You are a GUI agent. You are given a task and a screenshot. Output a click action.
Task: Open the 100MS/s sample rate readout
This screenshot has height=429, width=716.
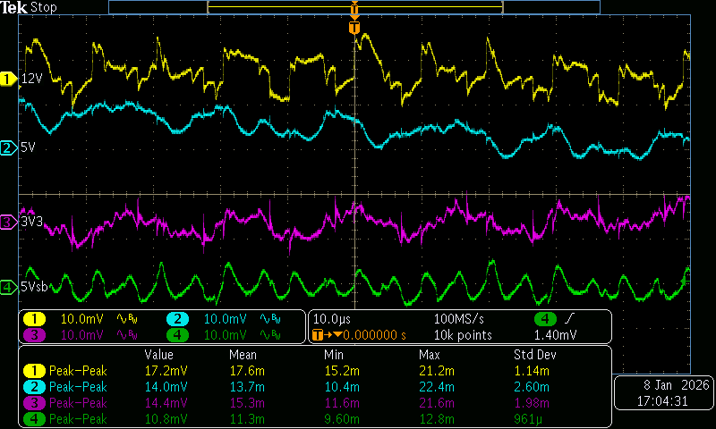[x=460, y=319]
